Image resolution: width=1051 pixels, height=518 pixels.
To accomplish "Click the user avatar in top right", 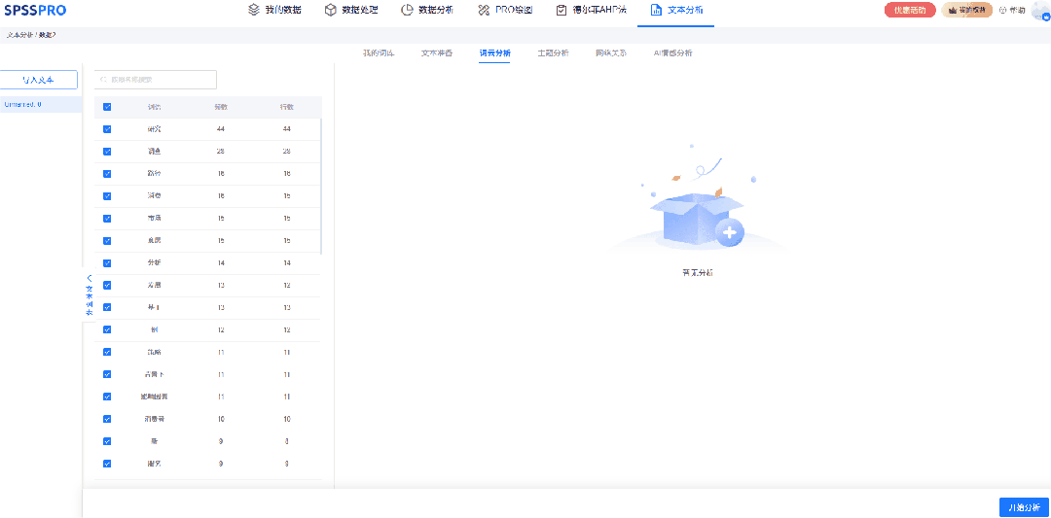I will click(x=1040, y=10).
